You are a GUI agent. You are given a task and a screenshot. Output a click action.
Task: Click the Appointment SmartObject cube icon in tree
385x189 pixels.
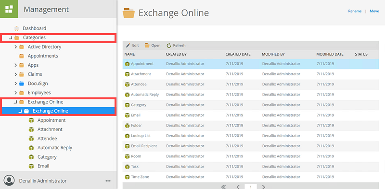coord(31,120)
